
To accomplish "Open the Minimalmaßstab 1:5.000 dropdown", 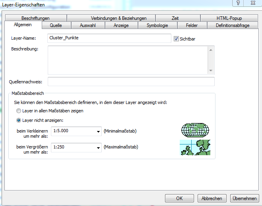I will pyautogui.click(x=98, y=131).
